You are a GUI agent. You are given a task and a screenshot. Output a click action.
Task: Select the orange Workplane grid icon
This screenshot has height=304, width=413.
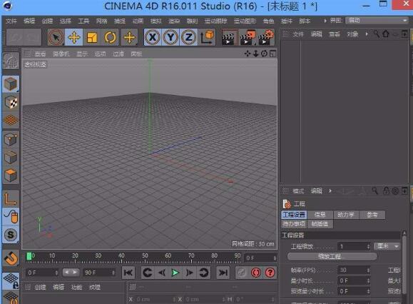[11, 120]
